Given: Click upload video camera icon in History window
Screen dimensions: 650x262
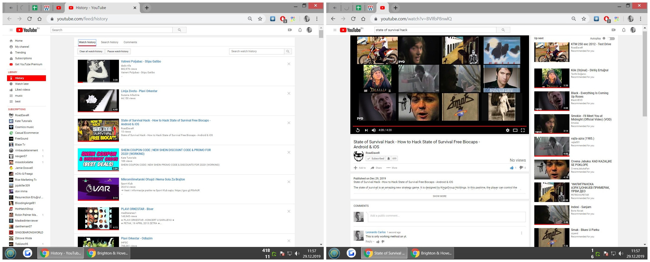Looking at the screenshot, I should tap(290, 30).
